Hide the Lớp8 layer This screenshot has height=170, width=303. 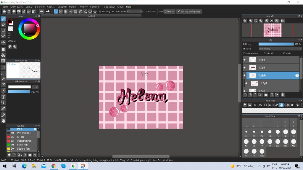[246, 83]
